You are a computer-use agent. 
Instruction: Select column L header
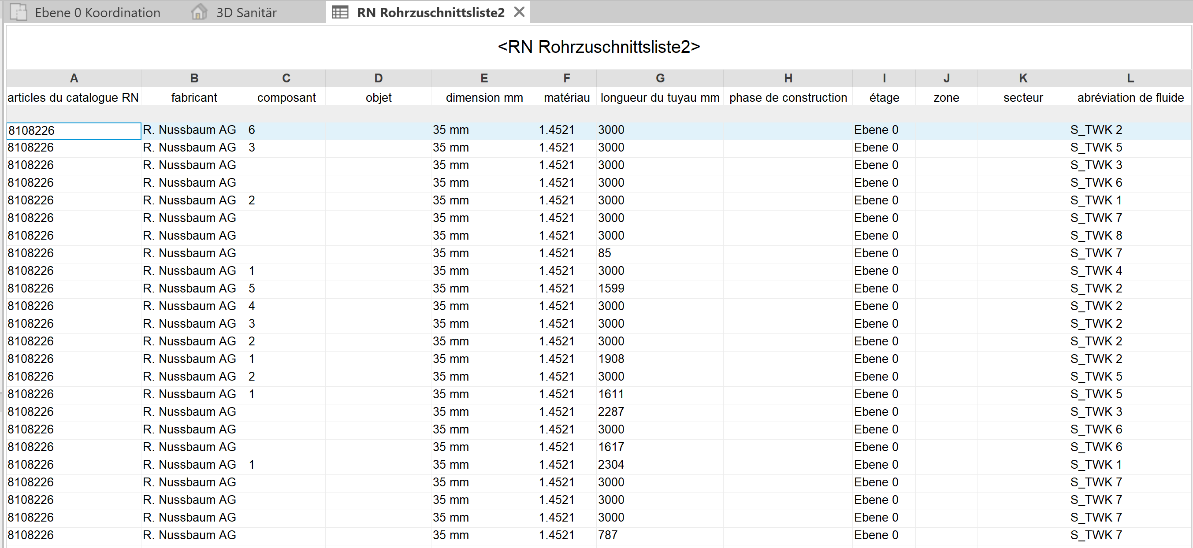coord(1130,78)
